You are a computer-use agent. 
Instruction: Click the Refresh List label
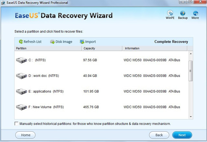(32, 42)
